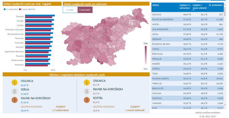Switch map to Z 1 odm. view
This screenshot has height=118, width=229.
(x=70, y=10)
